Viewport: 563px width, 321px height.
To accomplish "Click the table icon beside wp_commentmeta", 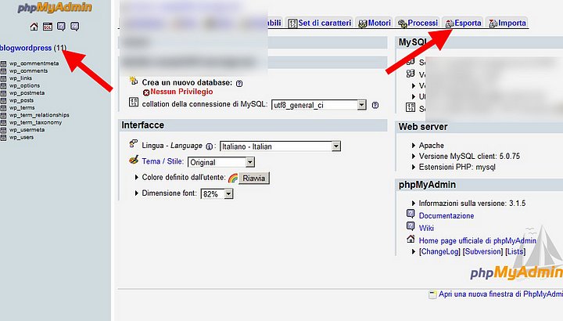I will 3,63.
